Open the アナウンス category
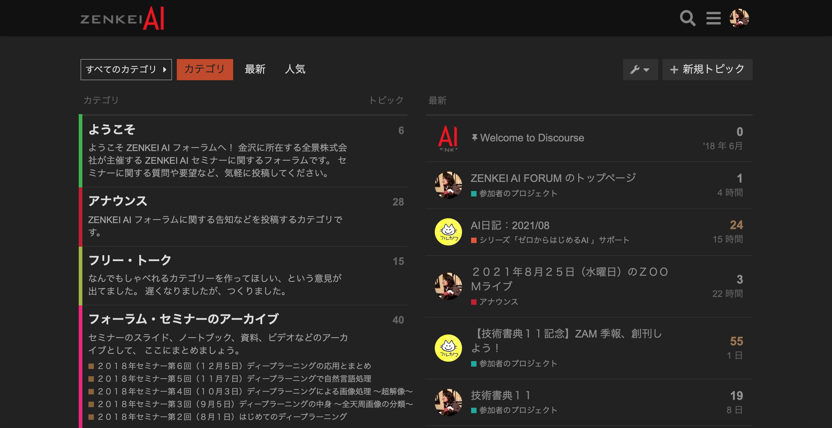Image resolution: width=832 pixels, height=428 pixels. [118, 201]
